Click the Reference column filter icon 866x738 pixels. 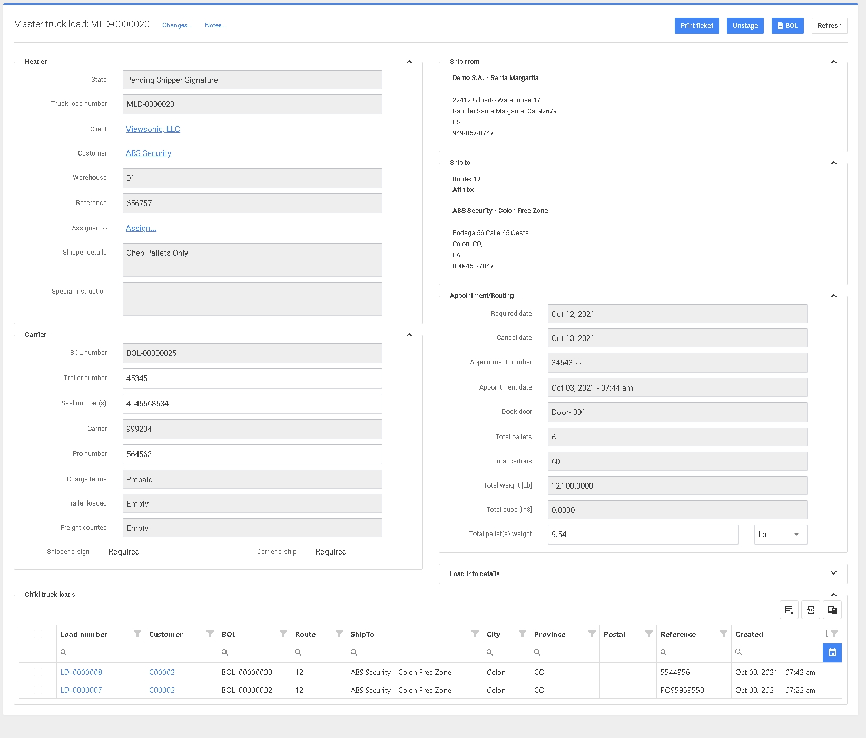point(723,634)
